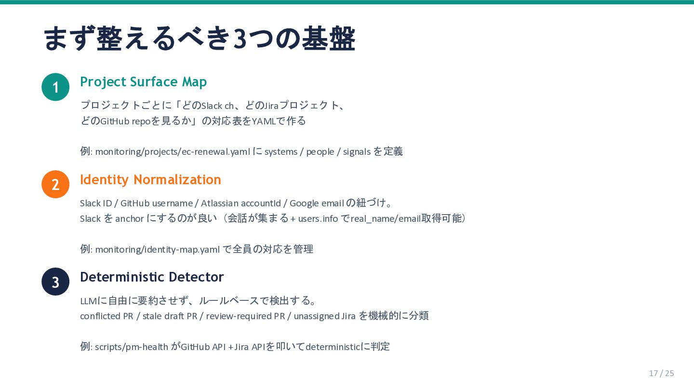694x391 pixels.
Task: Click the words systems / people / signals
Action: click(x=317, y=151)
